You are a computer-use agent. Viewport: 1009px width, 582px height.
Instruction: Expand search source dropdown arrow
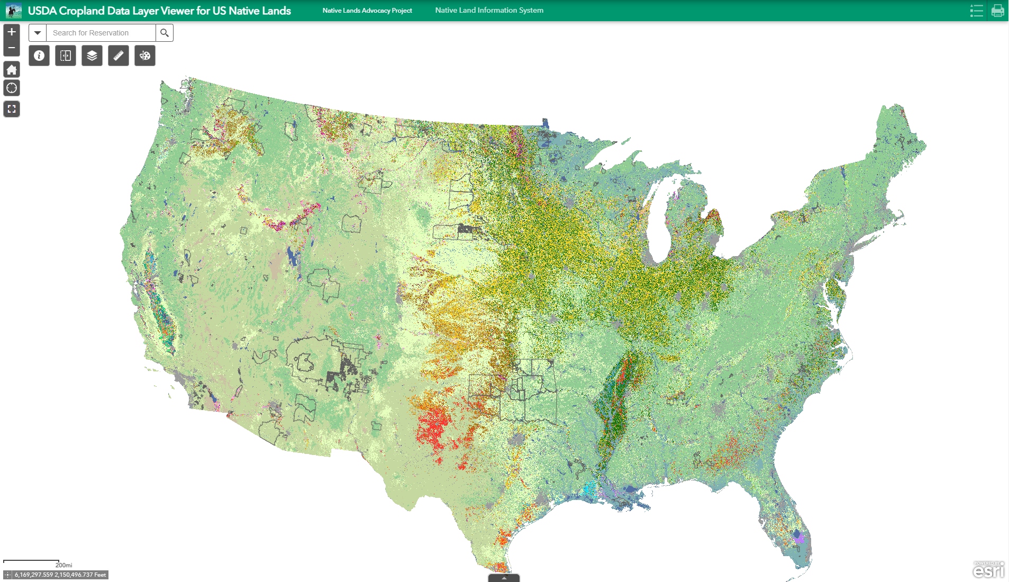(38, 33)
